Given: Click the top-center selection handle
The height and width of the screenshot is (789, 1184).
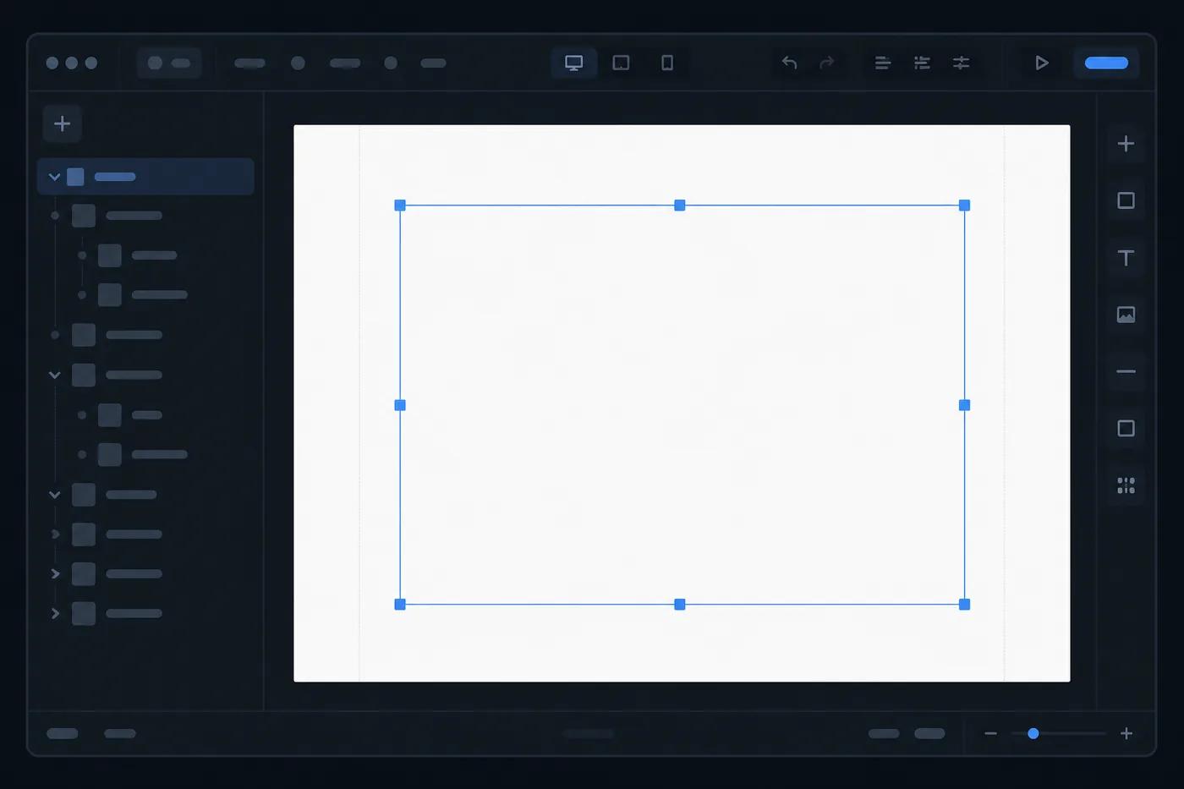Looking at the screenshot, I should (x=679, y=205).
